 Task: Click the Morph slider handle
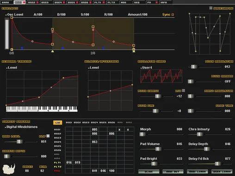[x=142, y=134]
